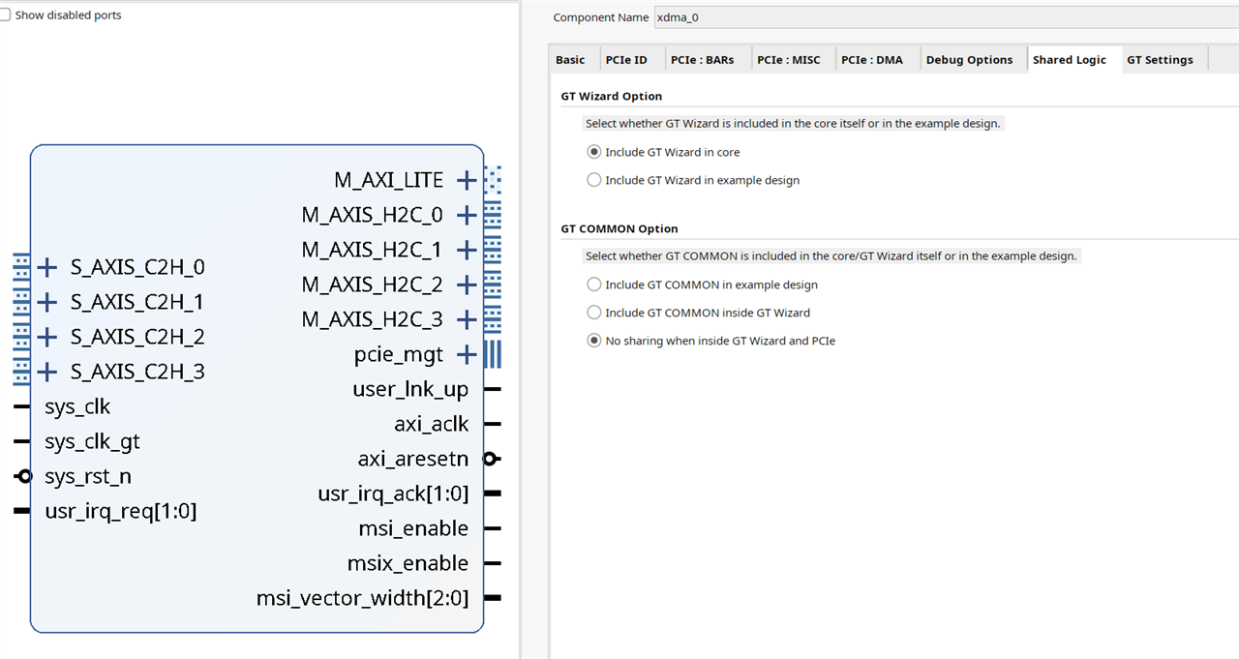Screen dimensions: 1239x659
Task: Switch to the PCIe : BARs tab
Action: point(703,60)
